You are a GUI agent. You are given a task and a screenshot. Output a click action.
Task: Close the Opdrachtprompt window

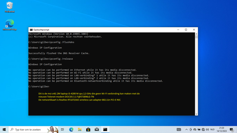(194, 30)
